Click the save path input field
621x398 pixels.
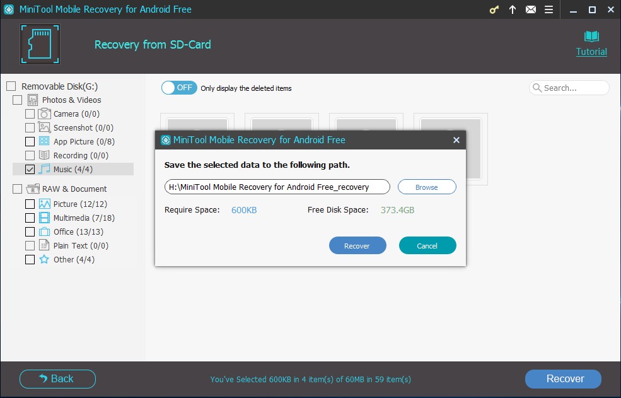277,187
